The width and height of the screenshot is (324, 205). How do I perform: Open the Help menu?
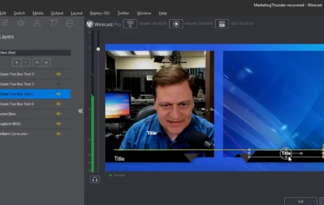tap(163, 13)
